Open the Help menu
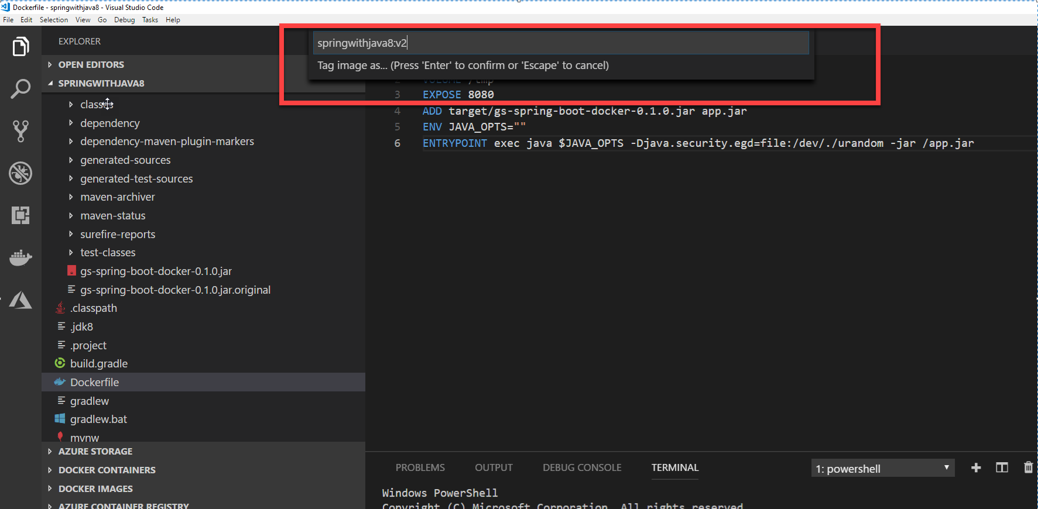The image size is (1038, 509). point(173,20)
